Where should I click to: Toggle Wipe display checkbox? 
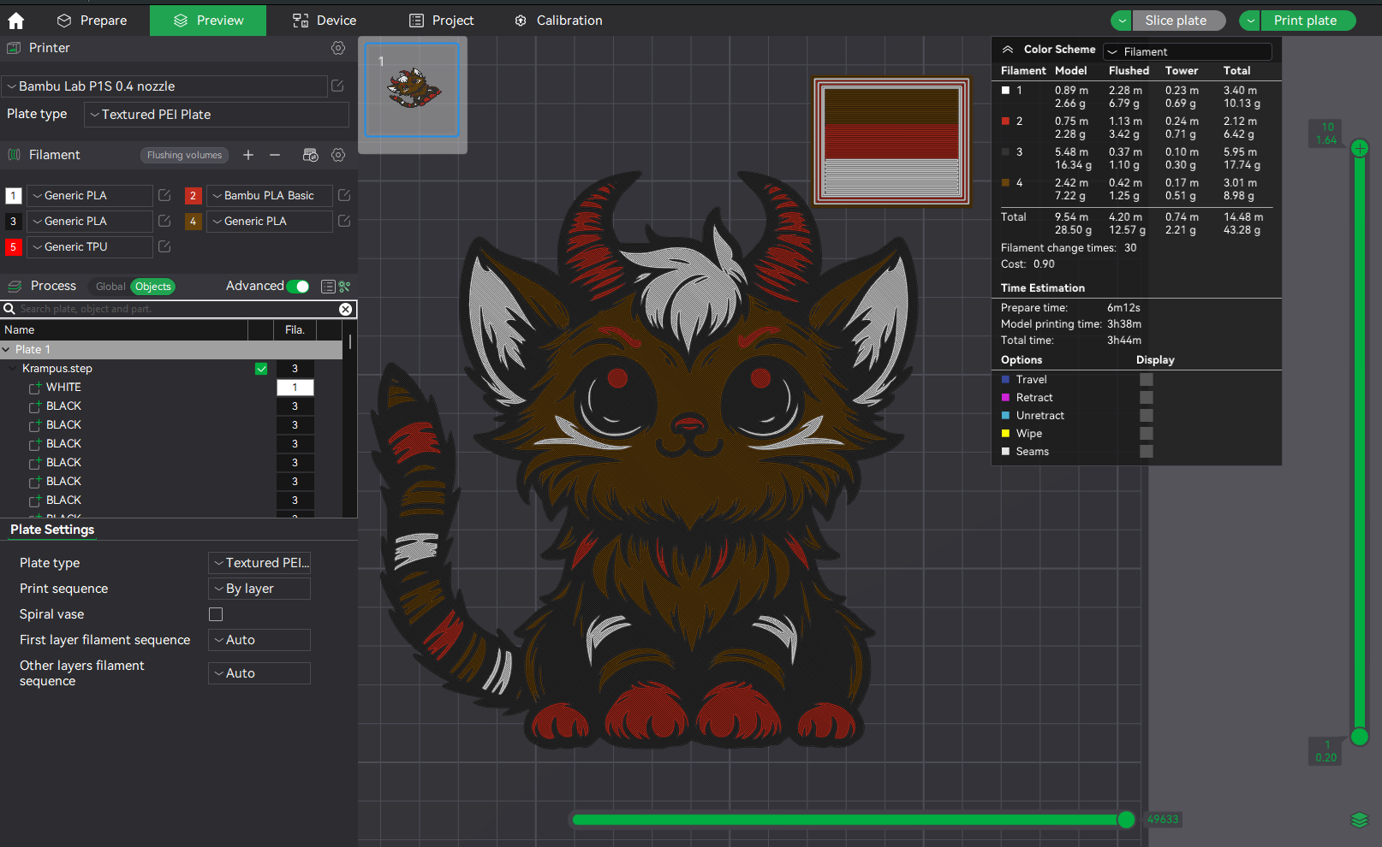(x=1147, y=434)
